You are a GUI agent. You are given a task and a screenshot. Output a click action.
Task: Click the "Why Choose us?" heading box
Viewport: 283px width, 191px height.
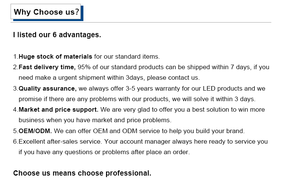46,12
